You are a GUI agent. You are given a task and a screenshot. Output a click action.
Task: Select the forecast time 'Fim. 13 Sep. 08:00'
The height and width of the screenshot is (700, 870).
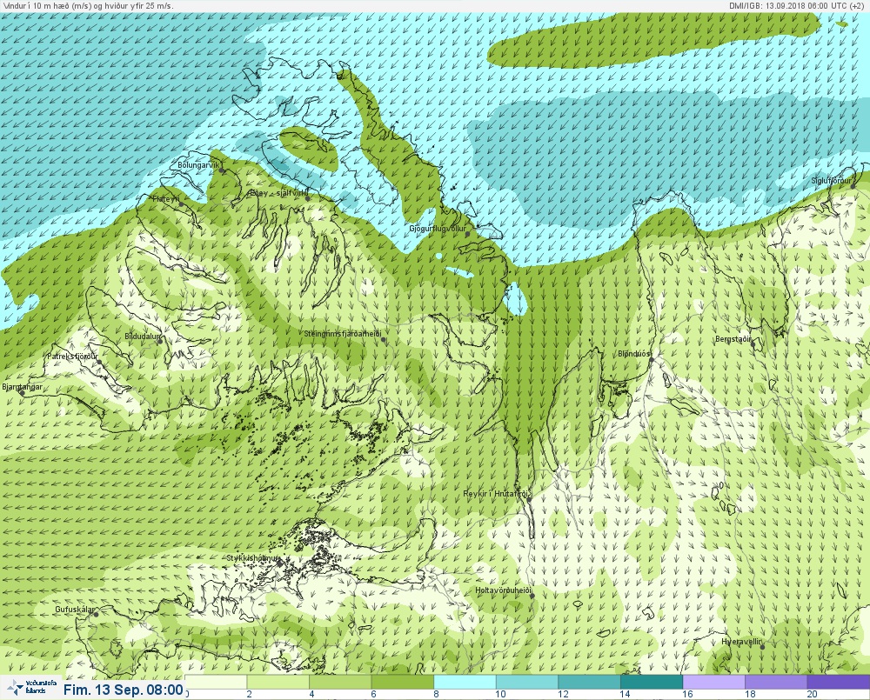[123, 690]
